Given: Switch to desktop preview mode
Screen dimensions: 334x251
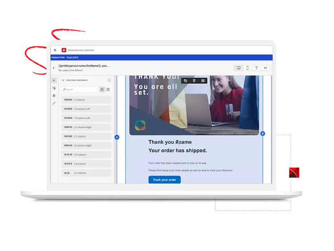Looking at the screenshot, I should click(x=239, y=68).
